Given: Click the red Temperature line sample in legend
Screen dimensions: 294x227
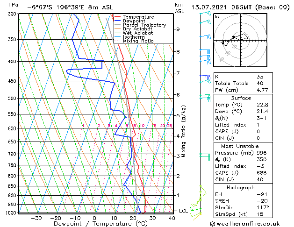Looking at the screenshot, I should (117, 17).
